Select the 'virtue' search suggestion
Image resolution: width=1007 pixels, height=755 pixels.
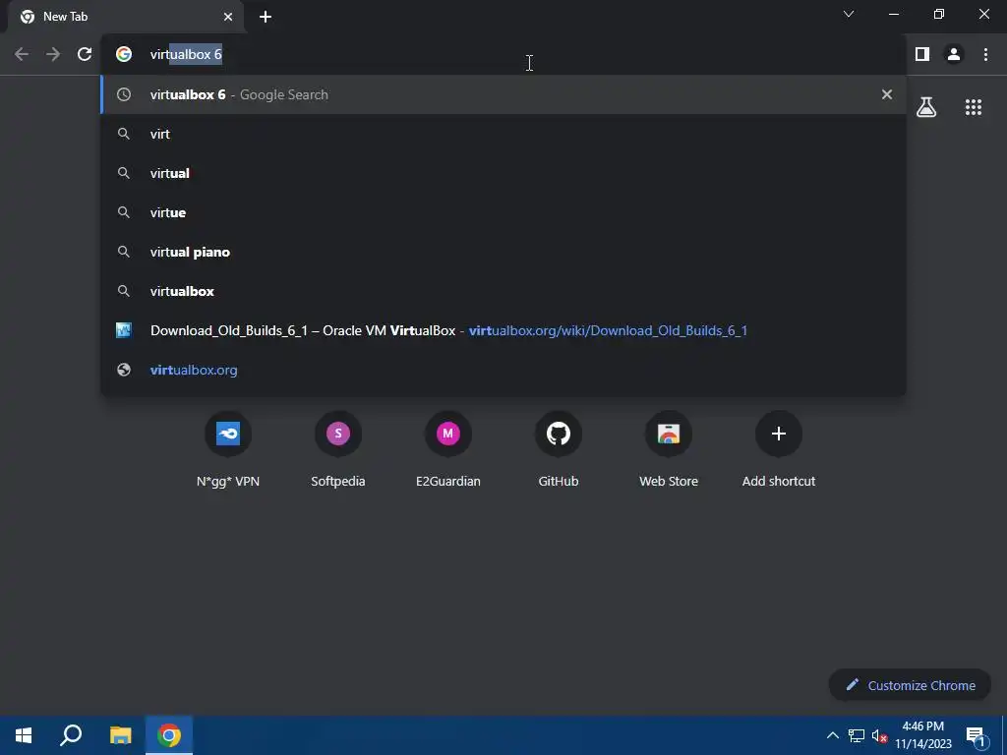coord(503,212)
